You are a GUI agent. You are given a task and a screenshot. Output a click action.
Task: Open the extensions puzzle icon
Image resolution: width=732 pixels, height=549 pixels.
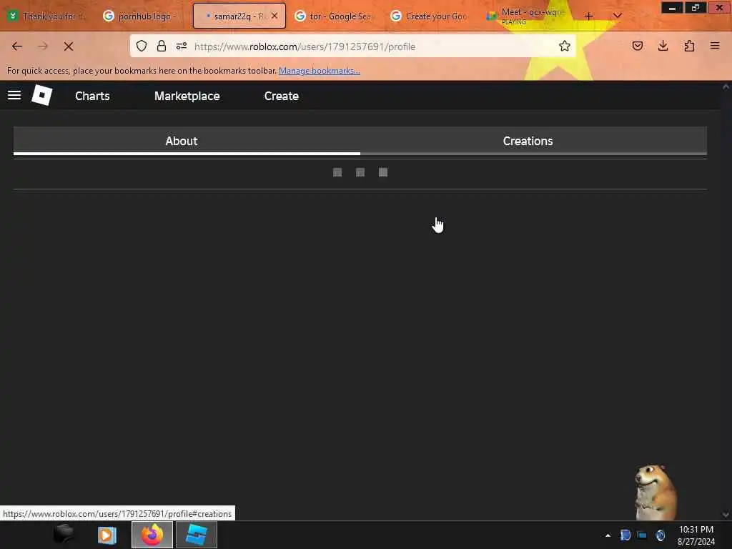[689, 46]
